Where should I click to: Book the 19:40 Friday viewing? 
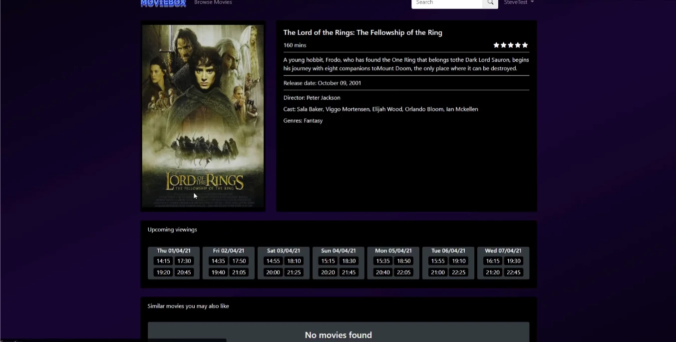218,273
